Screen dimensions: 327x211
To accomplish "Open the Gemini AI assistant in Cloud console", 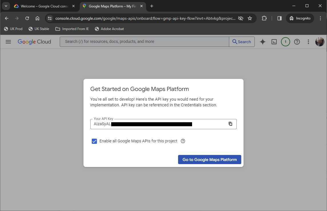I will [262, 42].
